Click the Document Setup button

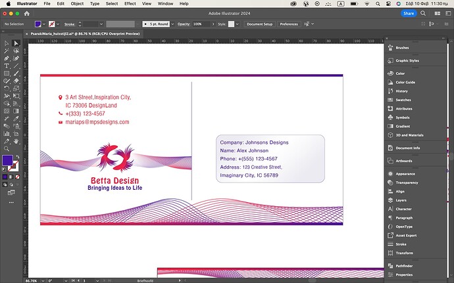click(260, 24)
